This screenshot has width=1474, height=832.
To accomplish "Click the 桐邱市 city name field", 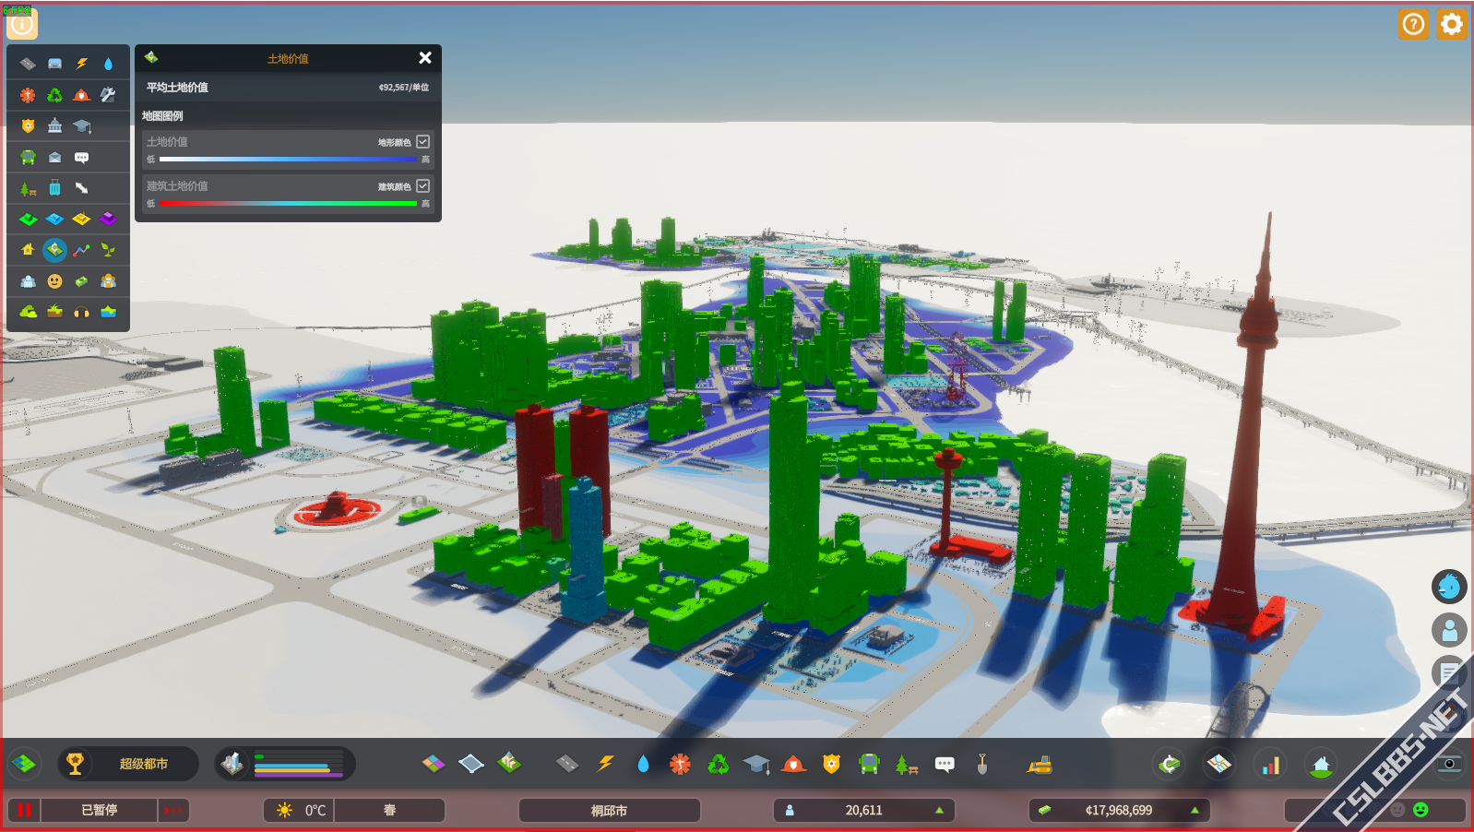I will (609, 810).
